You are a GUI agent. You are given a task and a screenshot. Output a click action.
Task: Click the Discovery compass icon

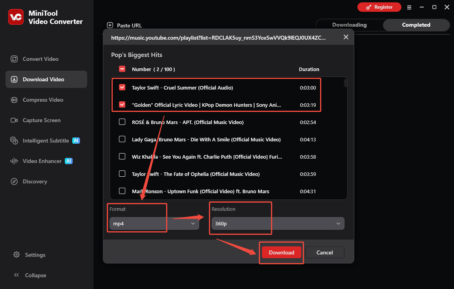coord(14,181)
